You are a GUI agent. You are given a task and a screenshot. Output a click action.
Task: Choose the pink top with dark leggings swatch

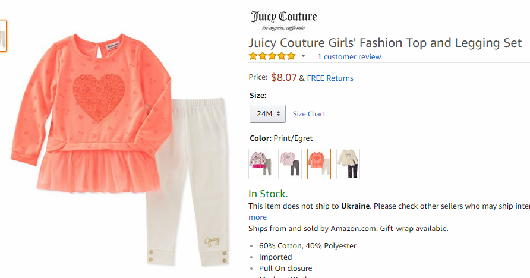(290, 164)
